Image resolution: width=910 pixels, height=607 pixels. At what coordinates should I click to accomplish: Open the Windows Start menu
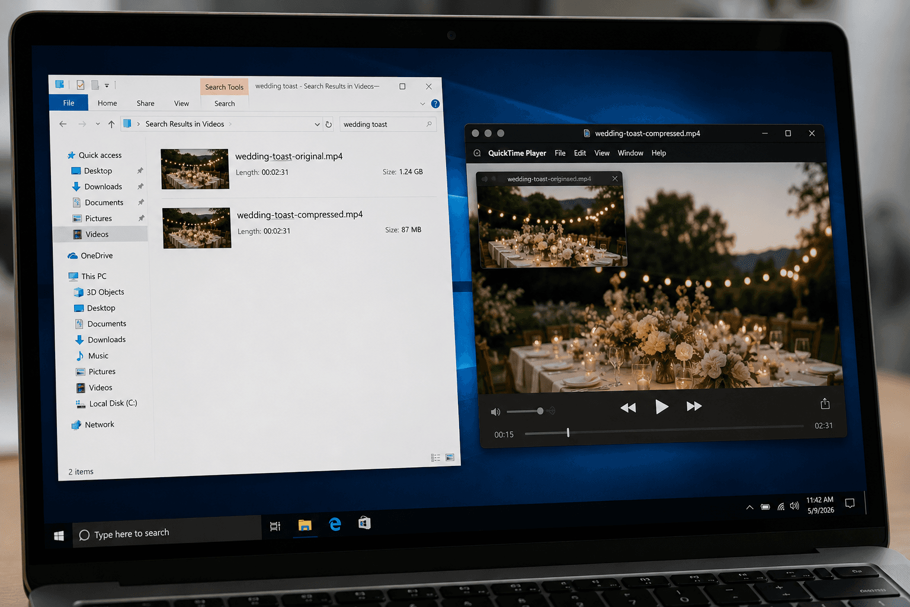[59, 536]
